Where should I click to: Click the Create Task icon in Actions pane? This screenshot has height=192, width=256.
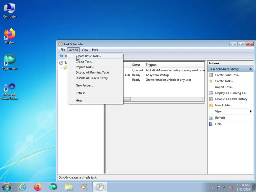coord(211,81)
